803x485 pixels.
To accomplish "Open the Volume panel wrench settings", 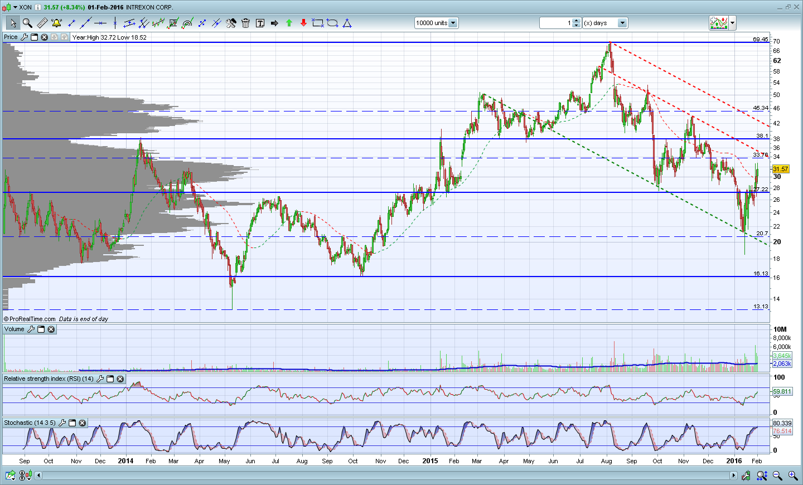I will tap(31, 329).
